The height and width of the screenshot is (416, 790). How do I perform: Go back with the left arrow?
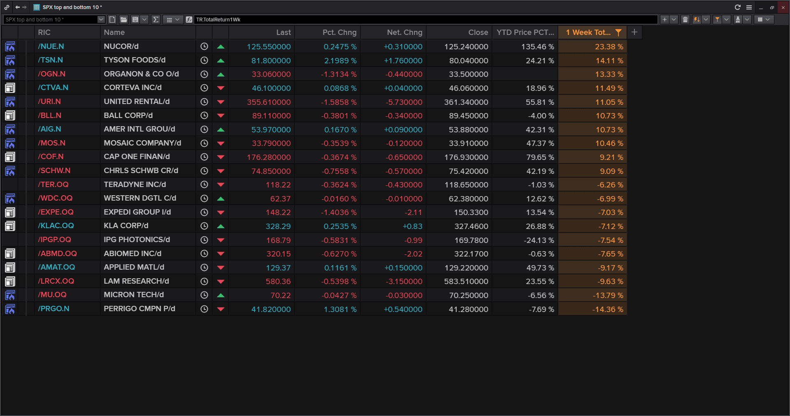pos(17,7)
